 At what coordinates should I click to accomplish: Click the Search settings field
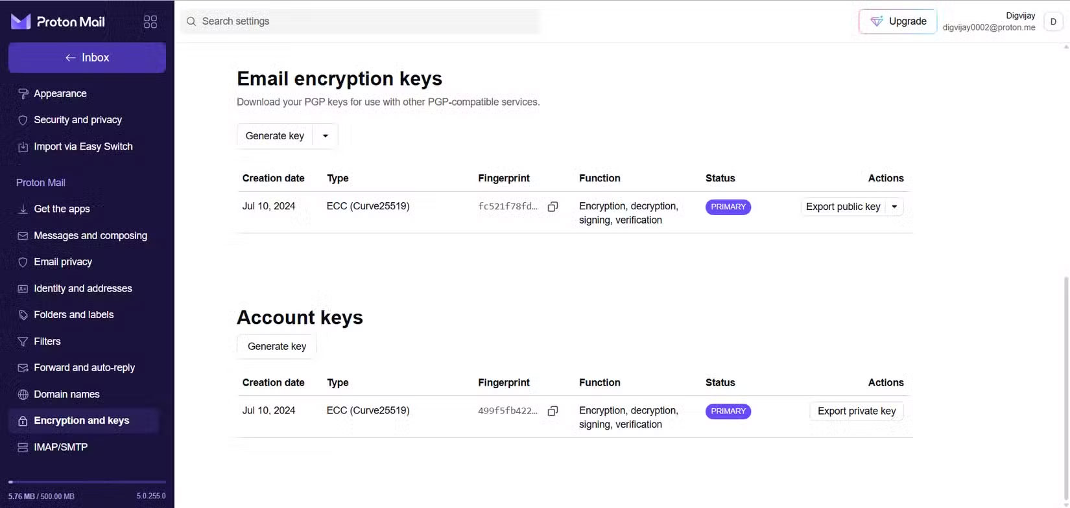[x=360, y=21]
